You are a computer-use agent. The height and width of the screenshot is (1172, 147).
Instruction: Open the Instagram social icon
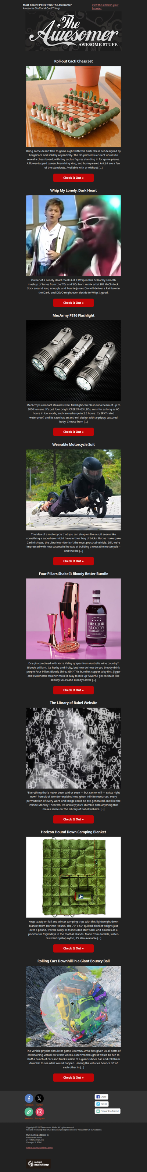click(x=40, y=1111)
